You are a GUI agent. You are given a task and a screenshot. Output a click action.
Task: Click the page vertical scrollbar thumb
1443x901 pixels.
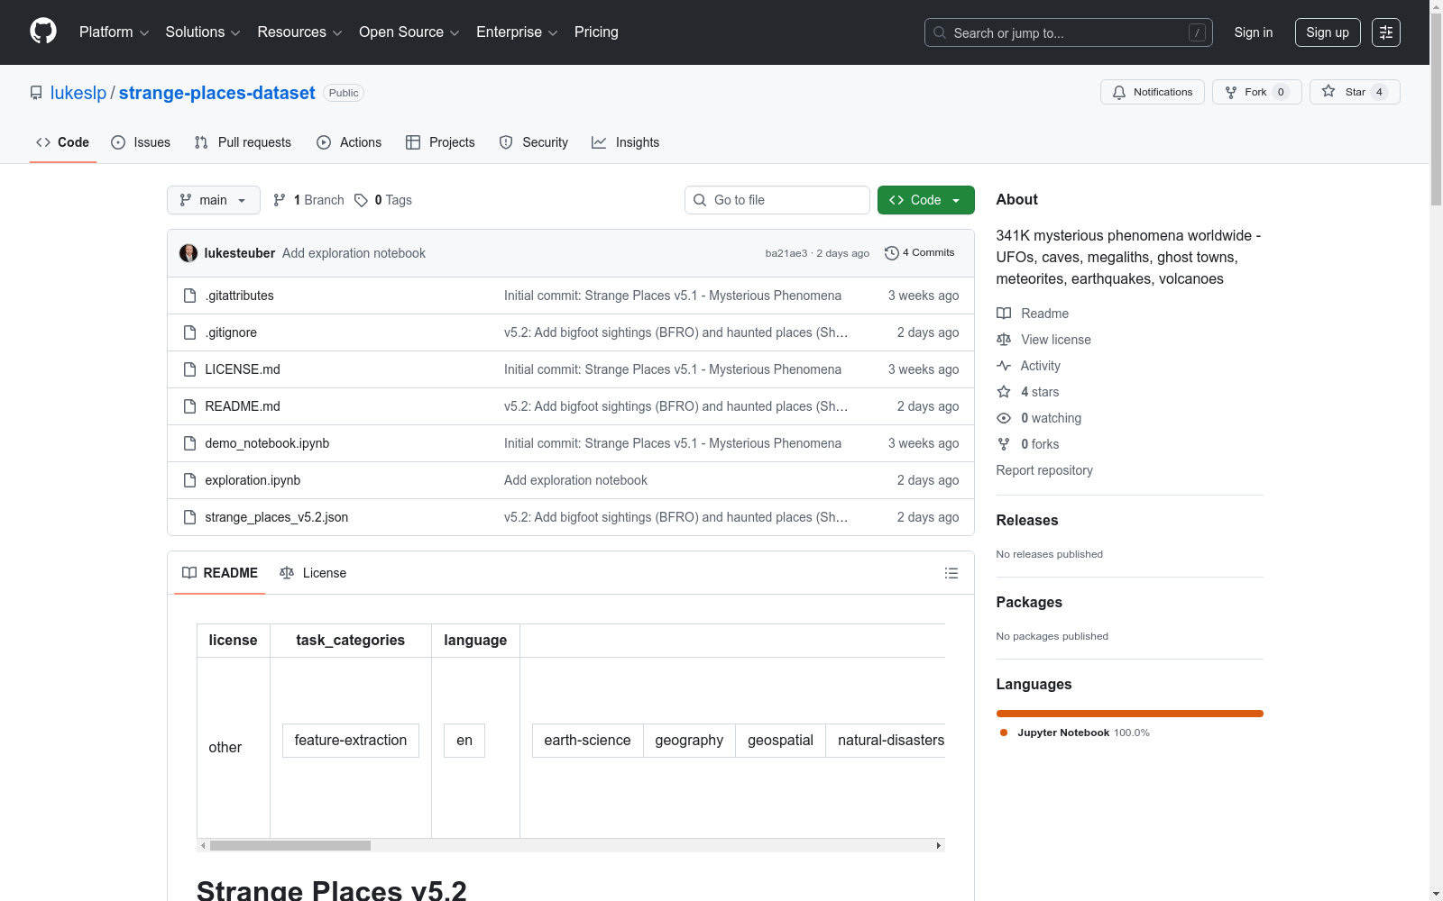click(x=1436, y=110)
